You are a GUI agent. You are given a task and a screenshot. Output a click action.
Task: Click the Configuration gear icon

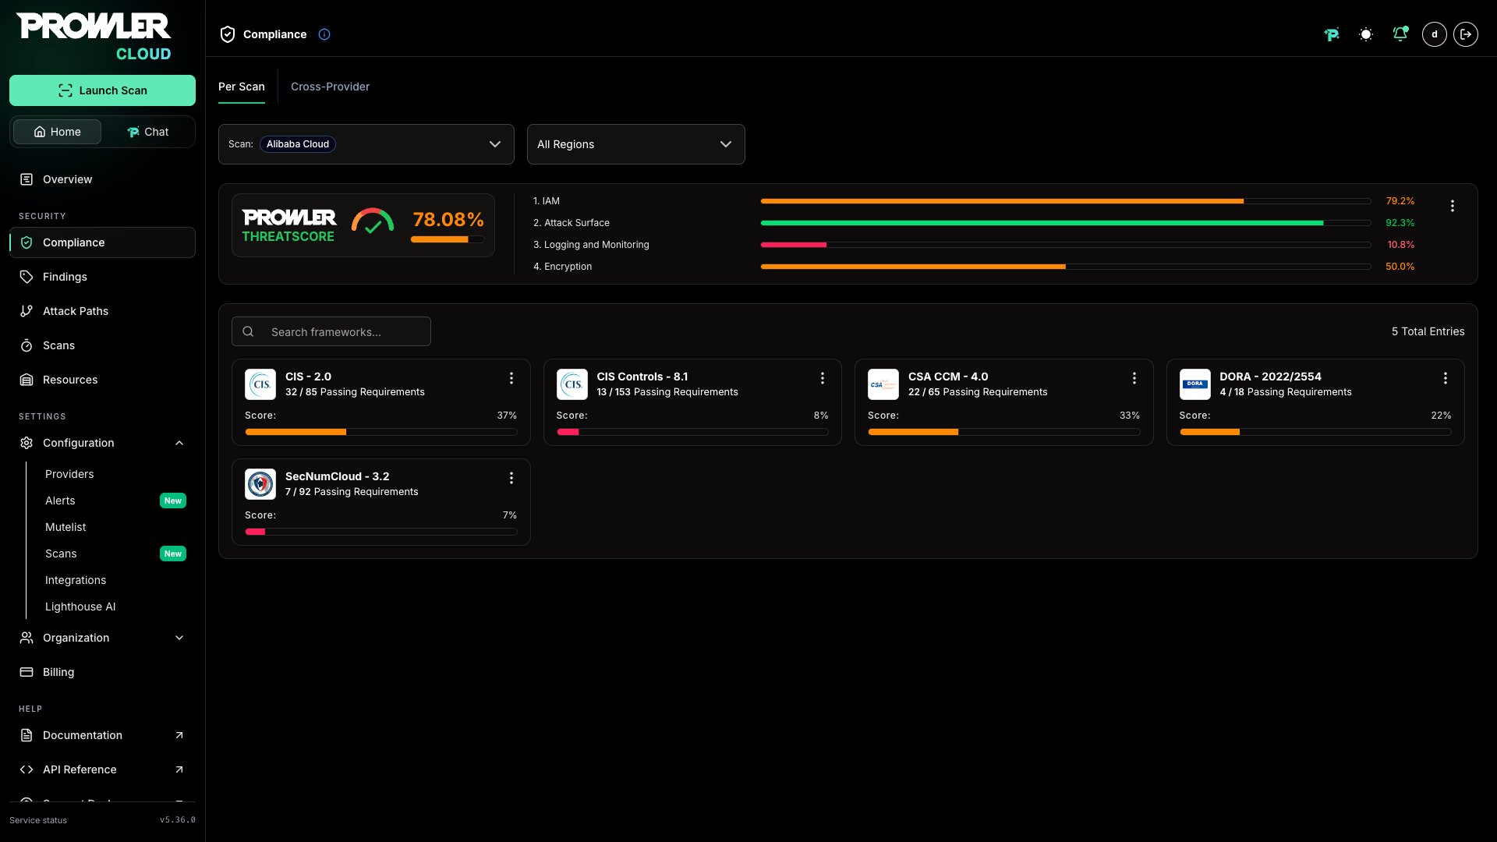(27, 443)
